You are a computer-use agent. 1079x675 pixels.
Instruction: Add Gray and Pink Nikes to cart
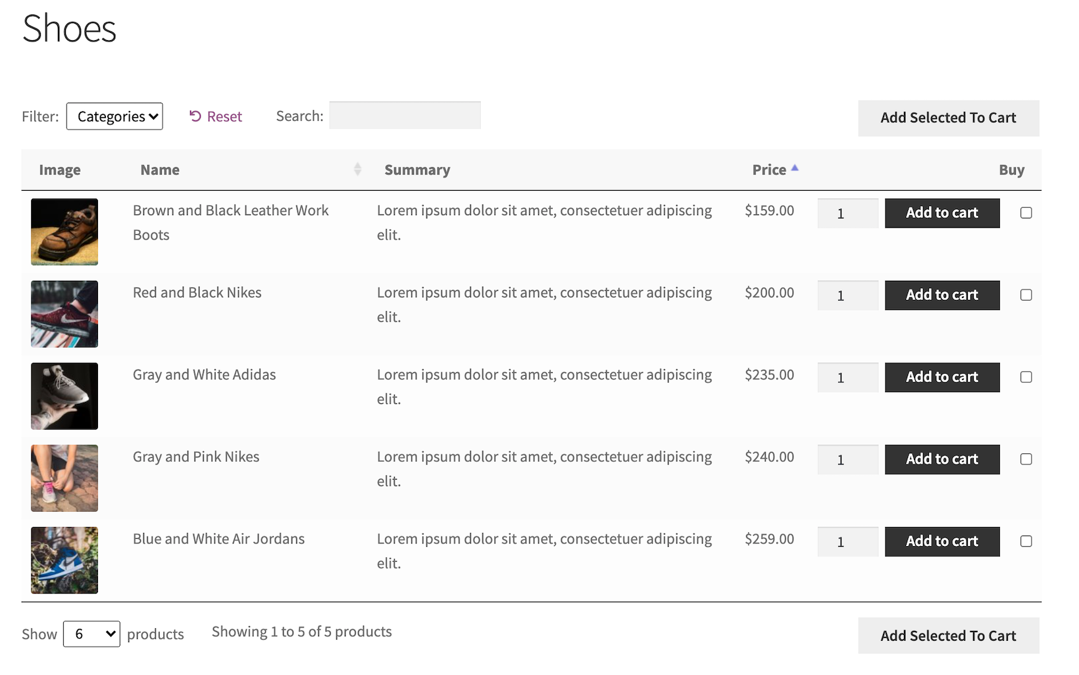942,459
